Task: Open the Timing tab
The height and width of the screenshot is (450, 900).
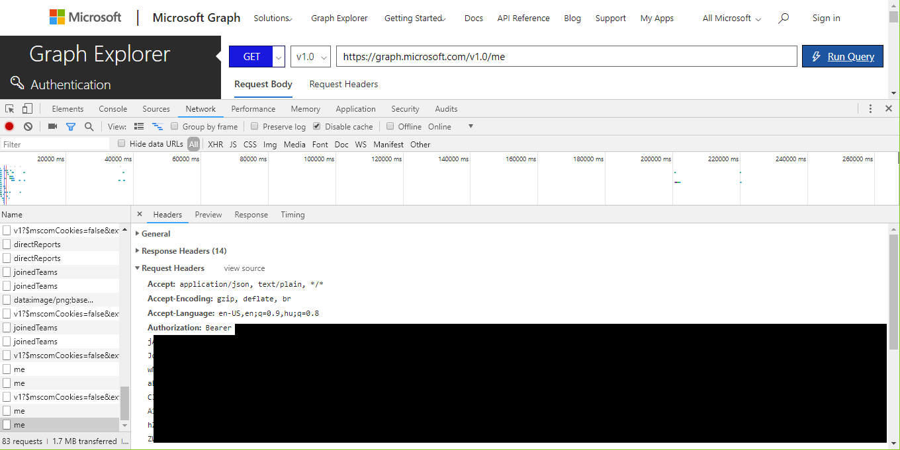Action: [x=292, y=215]
